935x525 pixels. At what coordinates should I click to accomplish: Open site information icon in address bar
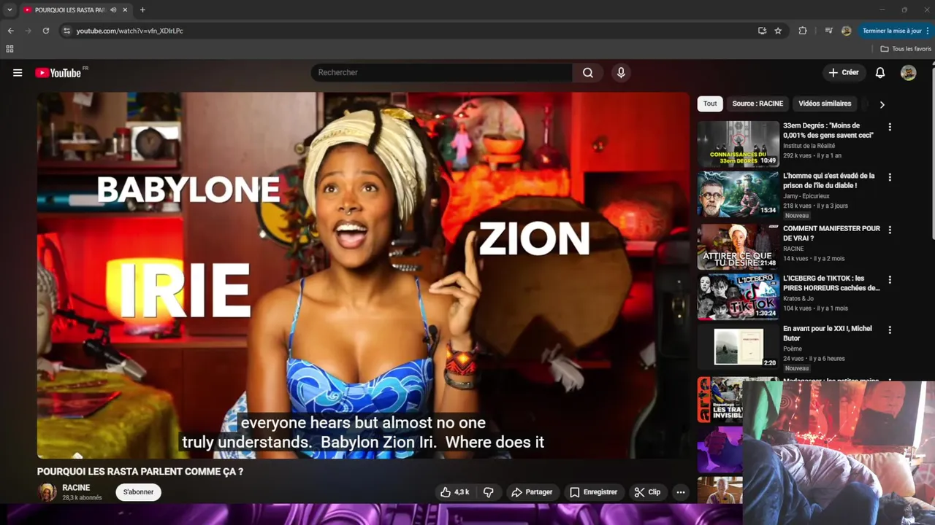66,31
